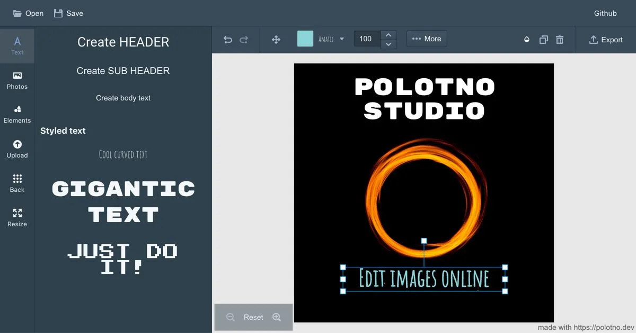Zoom out using the magnifier icon
Image resolution: width=636 pixels, height=333 pixels.
tap(230, 317)
